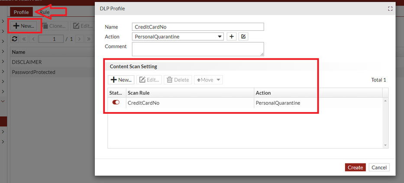Go to the previous page of profiles
This screenshot has width=404, height=183.
(x=33, y=39)
